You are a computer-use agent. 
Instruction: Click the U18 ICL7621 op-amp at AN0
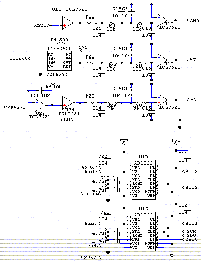[x=162, y=20]
